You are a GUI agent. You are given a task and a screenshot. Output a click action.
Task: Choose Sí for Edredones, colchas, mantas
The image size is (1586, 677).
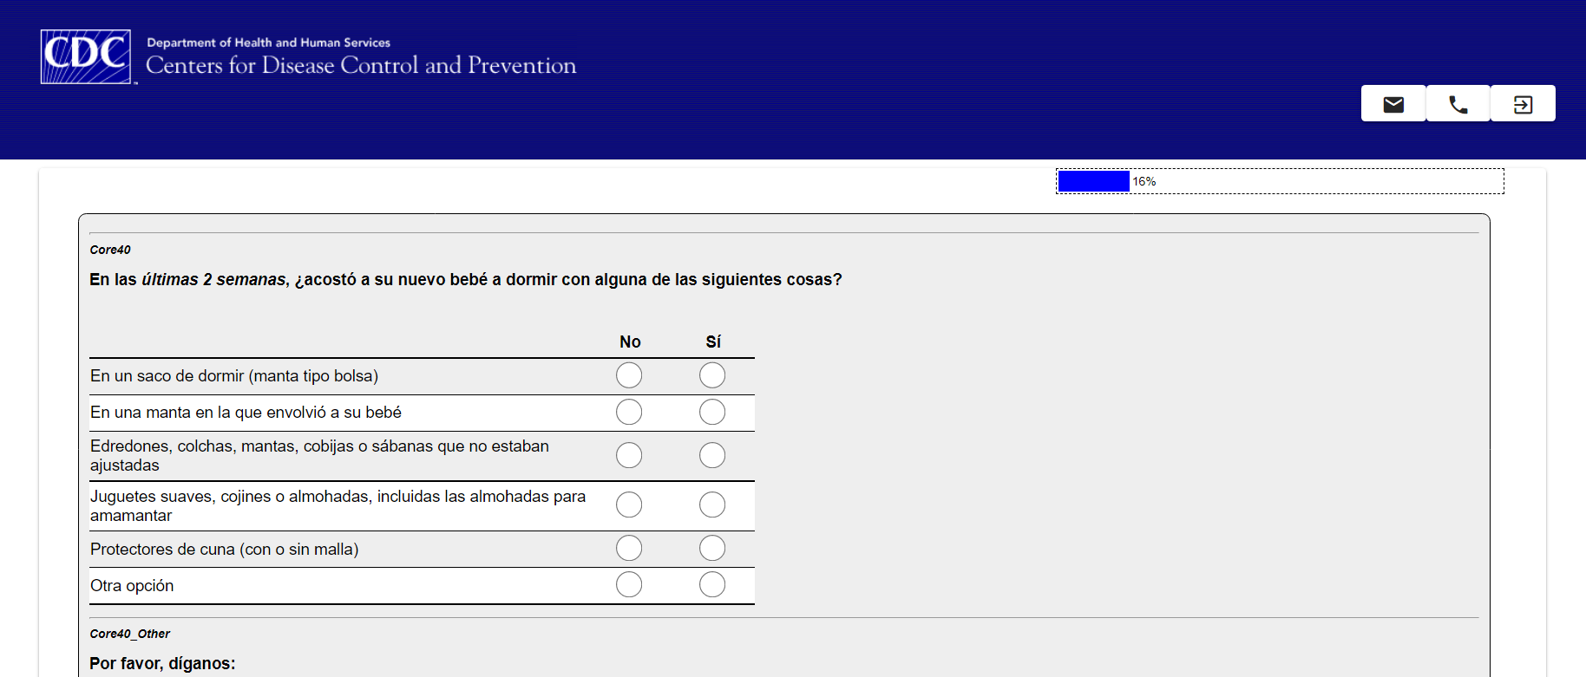[712, 455]
